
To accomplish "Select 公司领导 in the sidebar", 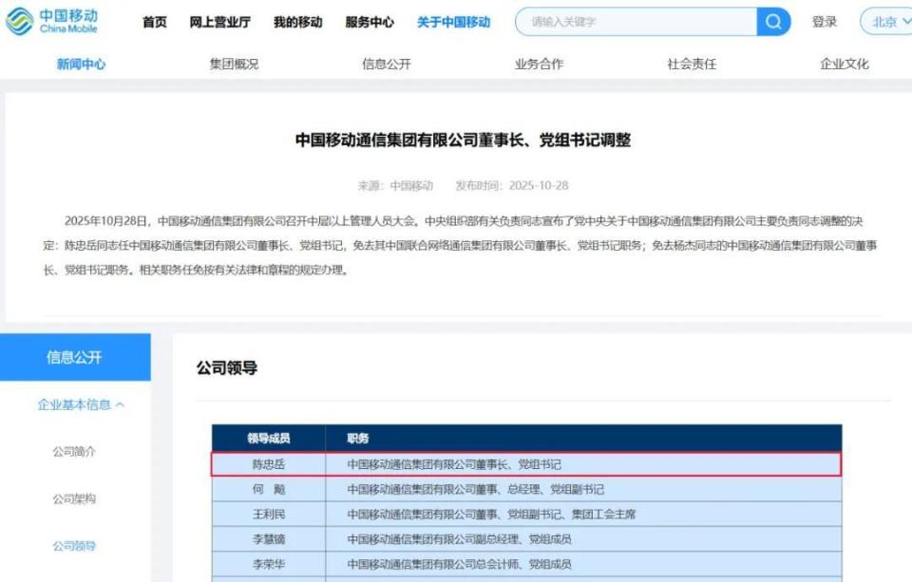I will point(74,546).
